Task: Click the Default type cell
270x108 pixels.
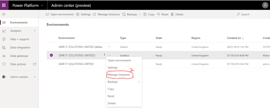Action: tap(124, 47)
